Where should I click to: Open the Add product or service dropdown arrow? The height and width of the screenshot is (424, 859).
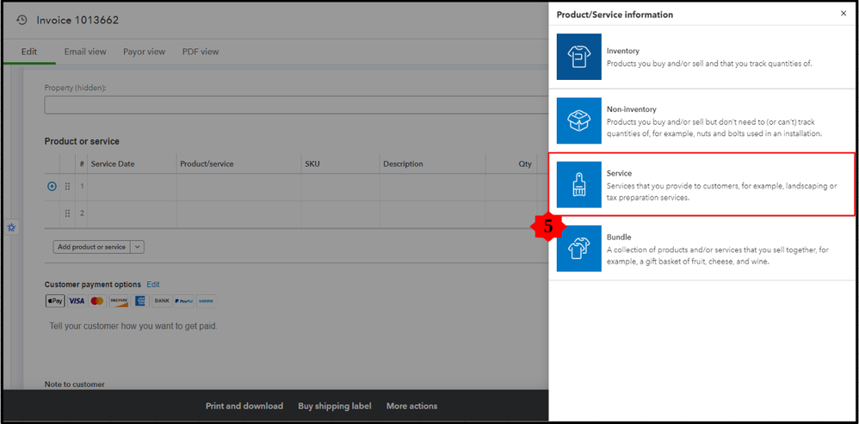coord(138,247)
